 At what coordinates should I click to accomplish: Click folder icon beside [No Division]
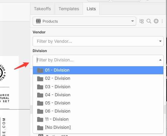[40, 128]
